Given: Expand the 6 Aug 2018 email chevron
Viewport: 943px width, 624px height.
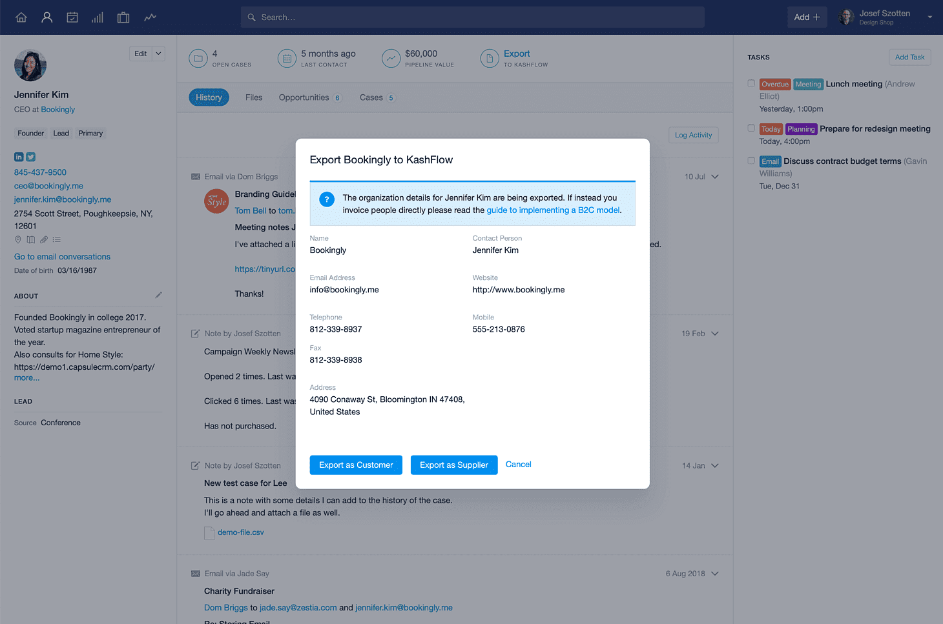Looking at the screenshot, I should click(x=715, y=574).
